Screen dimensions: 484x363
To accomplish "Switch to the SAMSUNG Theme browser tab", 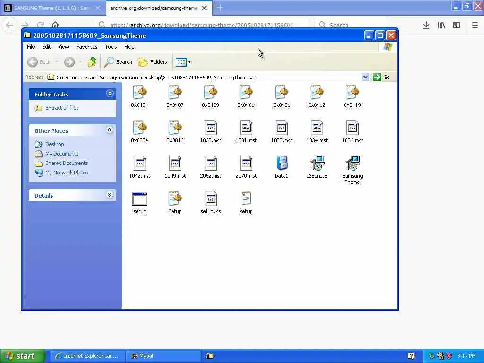I will point(52,8).
